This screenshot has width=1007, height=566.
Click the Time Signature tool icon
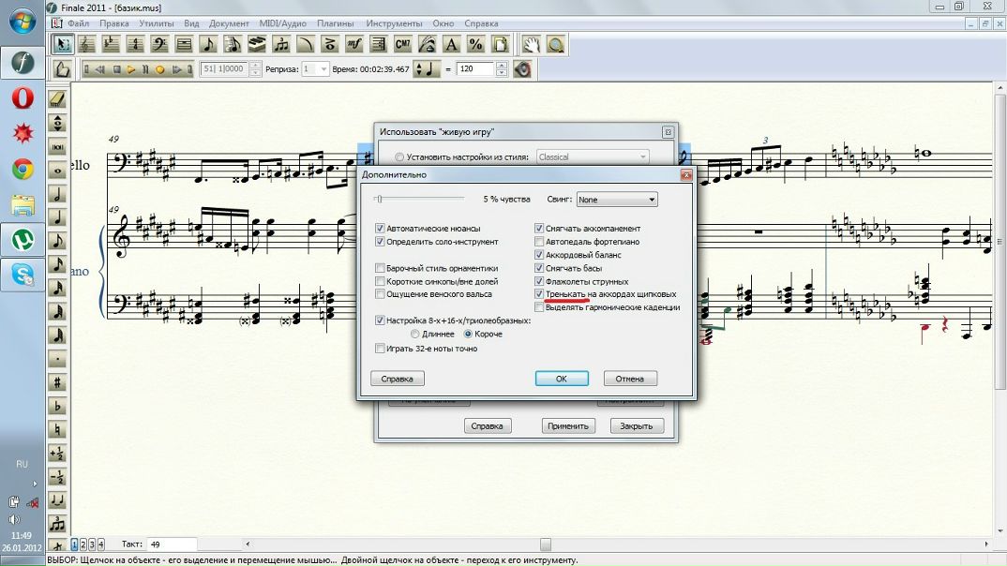coord(135,44)
